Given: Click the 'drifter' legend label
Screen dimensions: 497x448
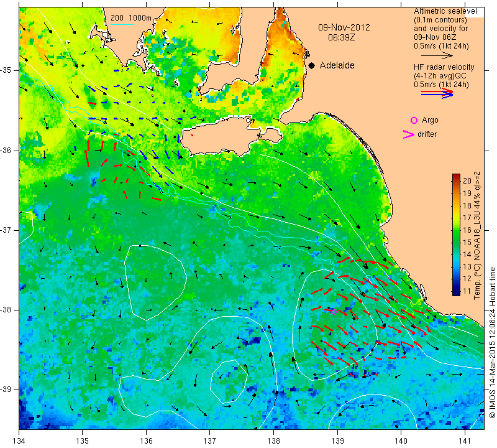Looking at the screenshot, I should 427,134.
